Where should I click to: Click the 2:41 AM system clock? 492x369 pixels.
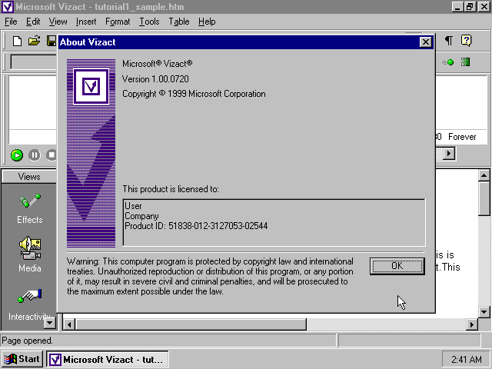pos(466,359)
